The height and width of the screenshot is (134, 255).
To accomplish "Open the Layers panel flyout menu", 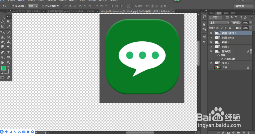I will (253, 13).
